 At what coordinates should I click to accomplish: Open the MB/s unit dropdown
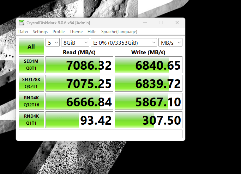[170, 42]
